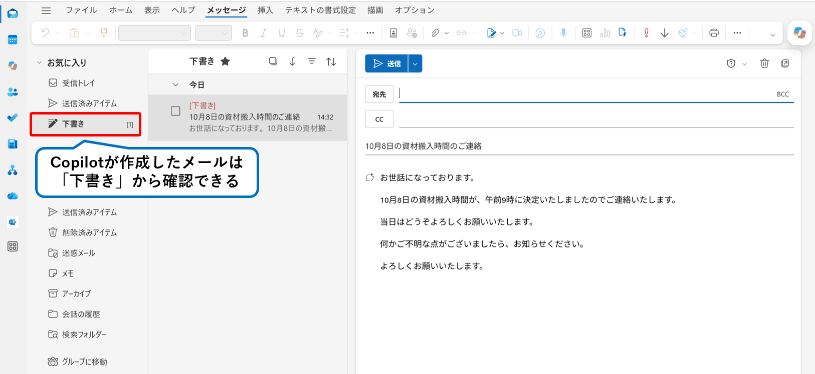Click into the 宛先 recipient input field
The height and width of the screenshot is (374, 815).
pyautogui.click(x=586, y=94)
